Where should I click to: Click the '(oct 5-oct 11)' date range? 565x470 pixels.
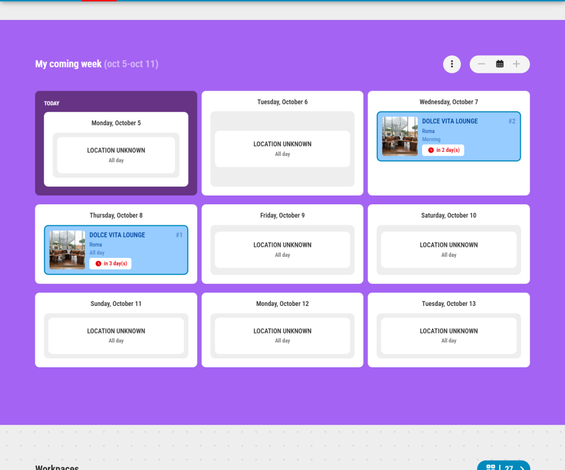[131, 64]
